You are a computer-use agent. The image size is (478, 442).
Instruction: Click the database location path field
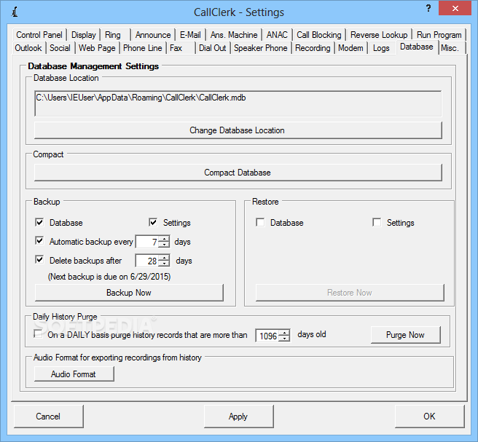238,103
